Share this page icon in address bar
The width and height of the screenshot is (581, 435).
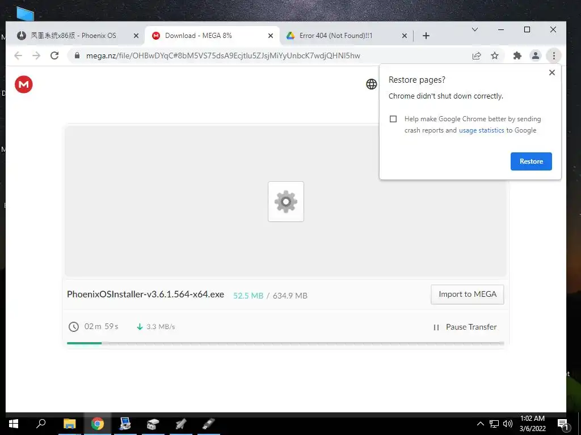[477, 56]
